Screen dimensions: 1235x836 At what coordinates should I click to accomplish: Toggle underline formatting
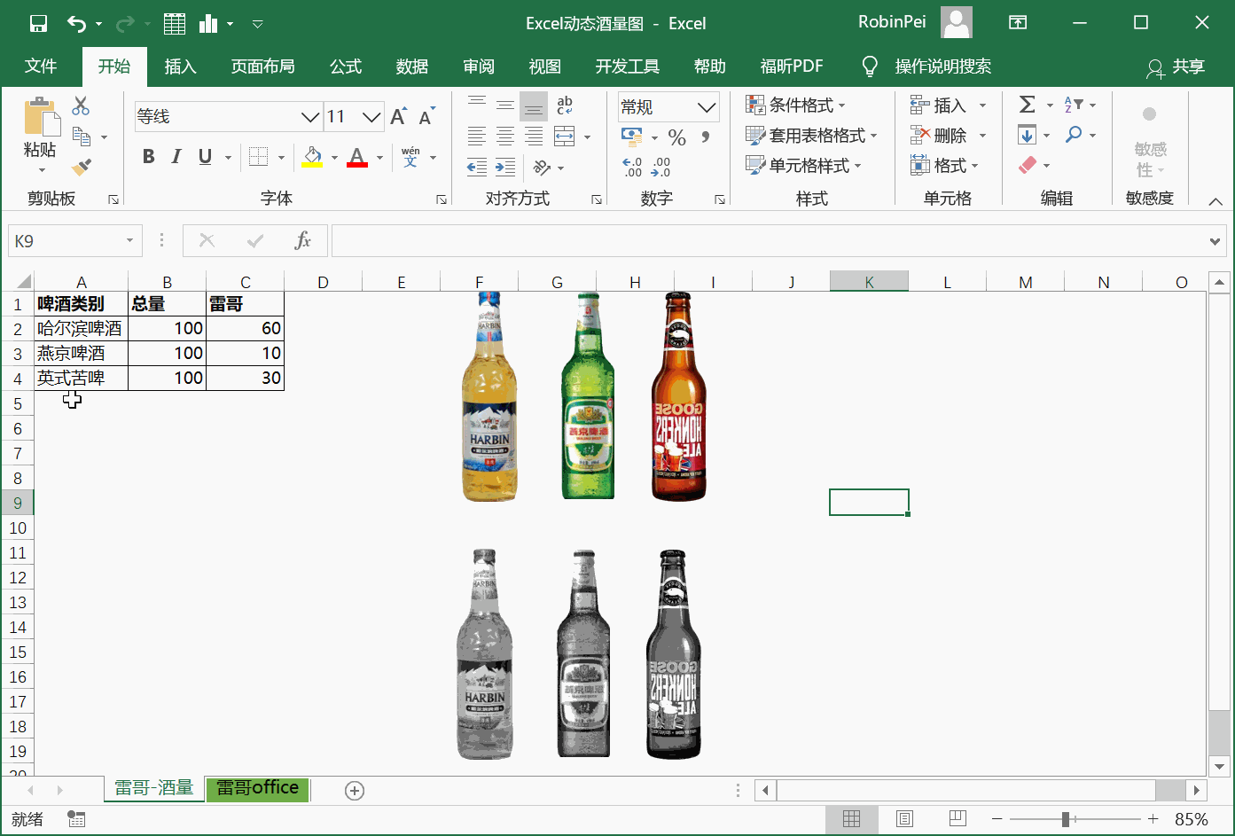click(x=205, y=157)
